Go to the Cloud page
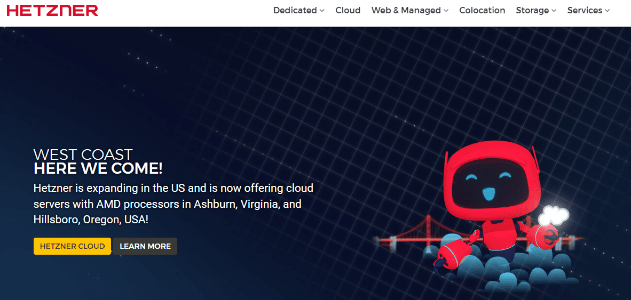The width and height of the screenshot is (631, 300). click(348, 10)
